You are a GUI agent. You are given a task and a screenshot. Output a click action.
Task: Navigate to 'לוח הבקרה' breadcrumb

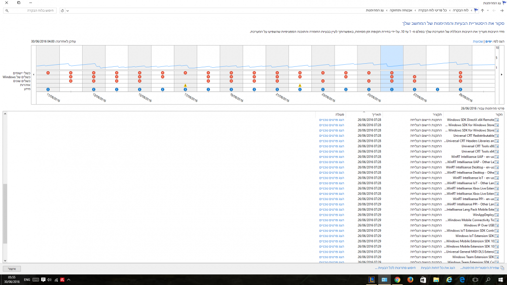[460, 11]
